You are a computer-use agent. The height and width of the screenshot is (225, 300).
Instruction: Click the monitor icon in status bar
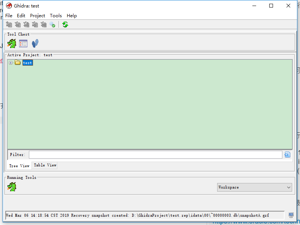coord(291,215)
